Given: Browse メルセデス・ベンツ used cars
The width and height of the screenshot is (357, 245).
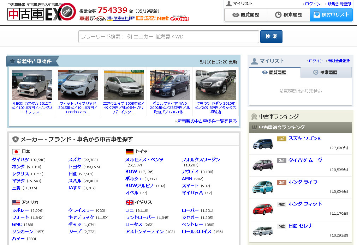Looking at the screenshot, I should 144,160.
